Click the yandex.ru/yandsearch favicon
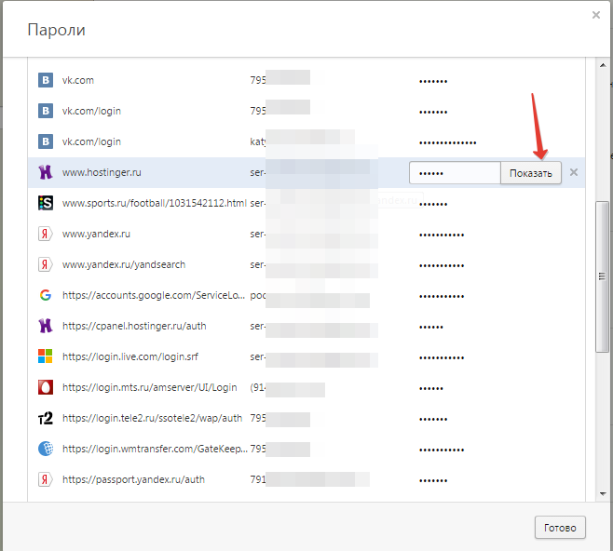Screen dimensions: 613x551 click(x=46, y=264)
